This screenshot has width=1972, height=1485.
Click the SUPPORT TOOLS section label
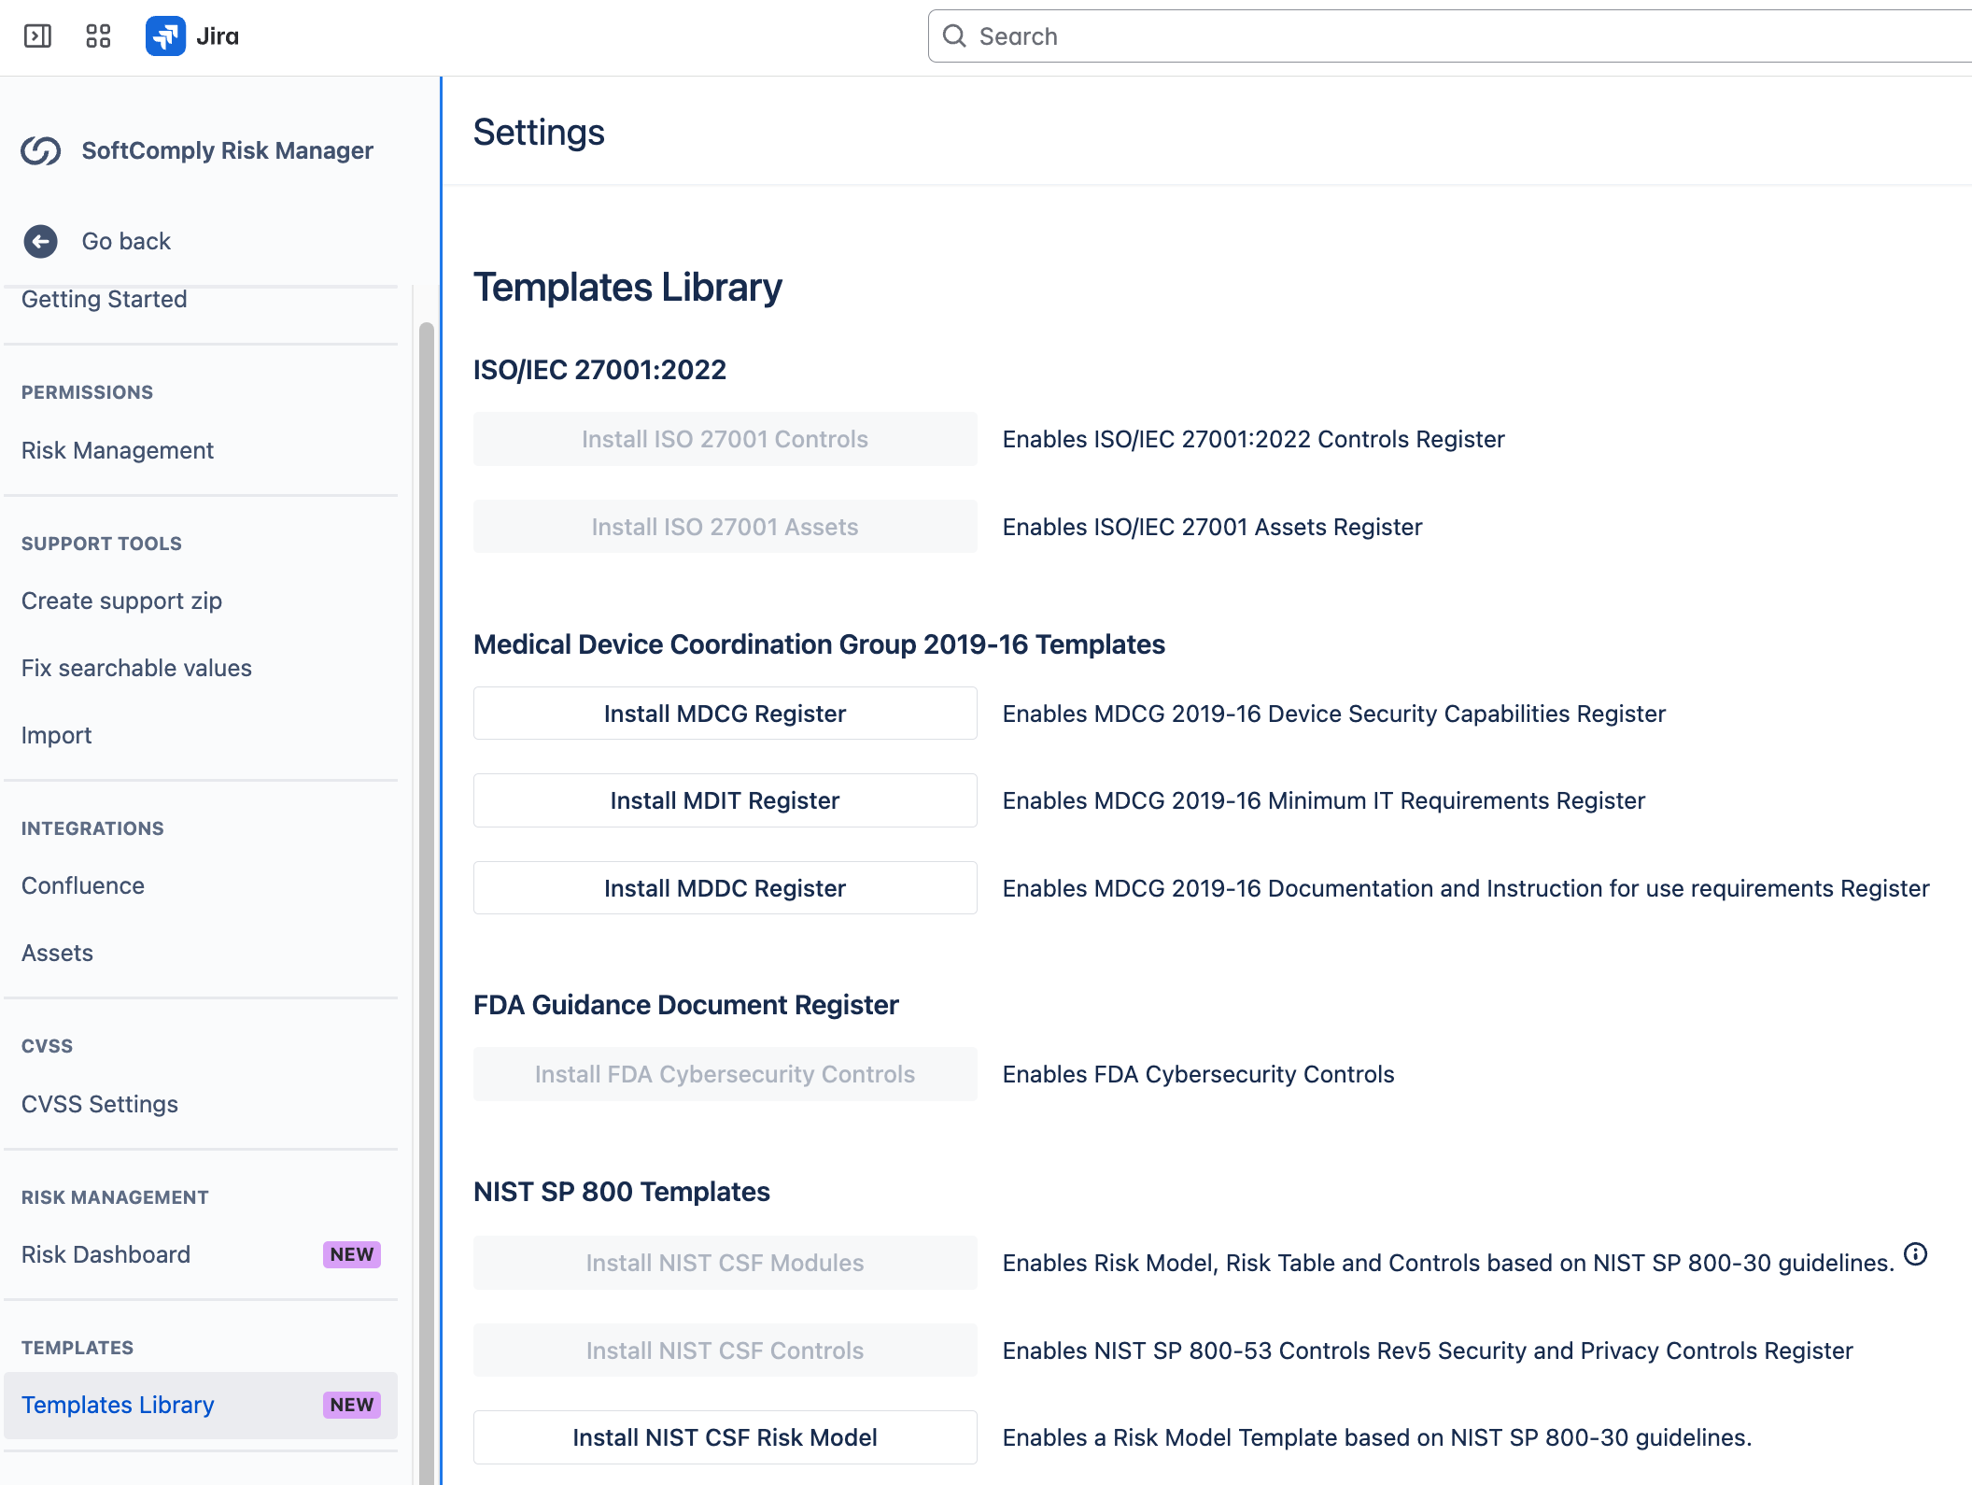(x=102, y=544)
